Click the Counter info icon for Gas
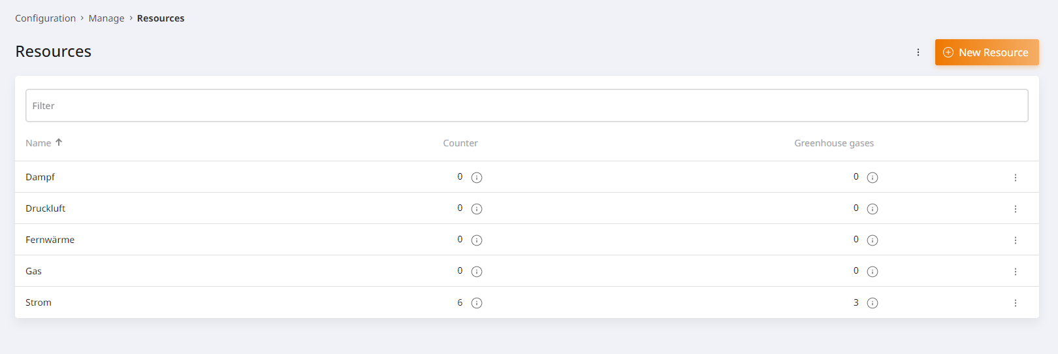1058x354 pixels. coord(477,272)
